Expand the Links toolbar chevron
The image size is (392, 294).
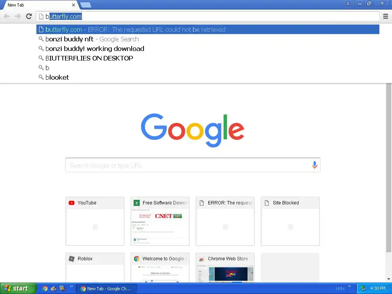pos(350,286)
